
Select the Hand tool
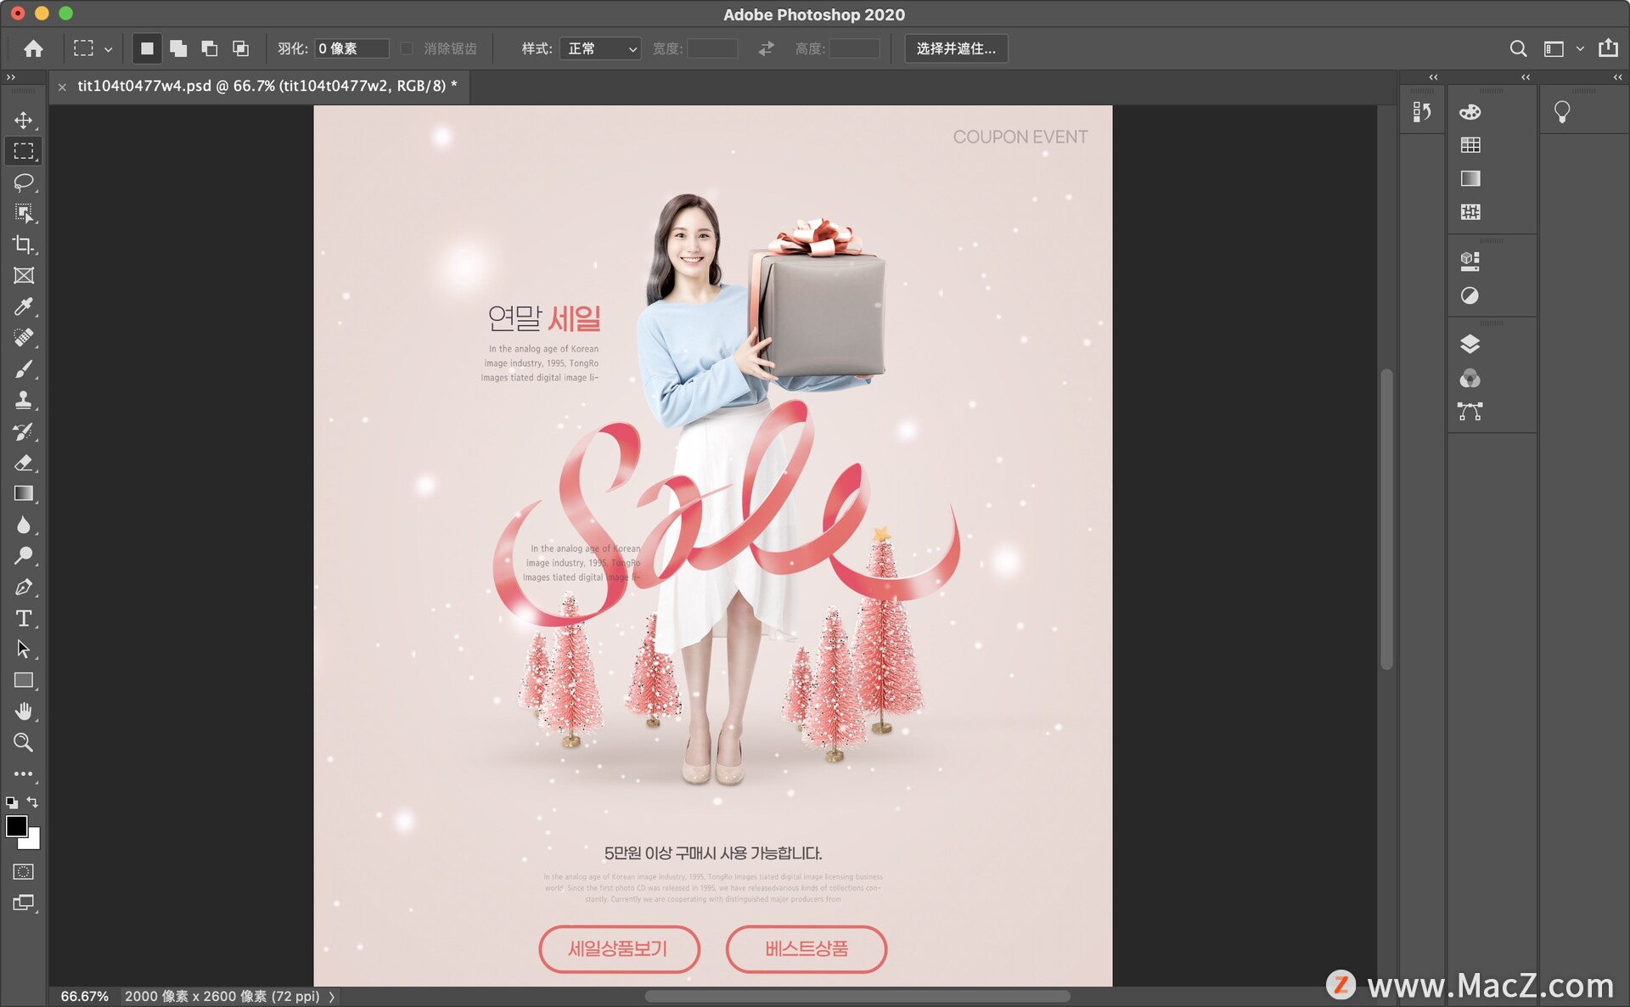(24, 712)
